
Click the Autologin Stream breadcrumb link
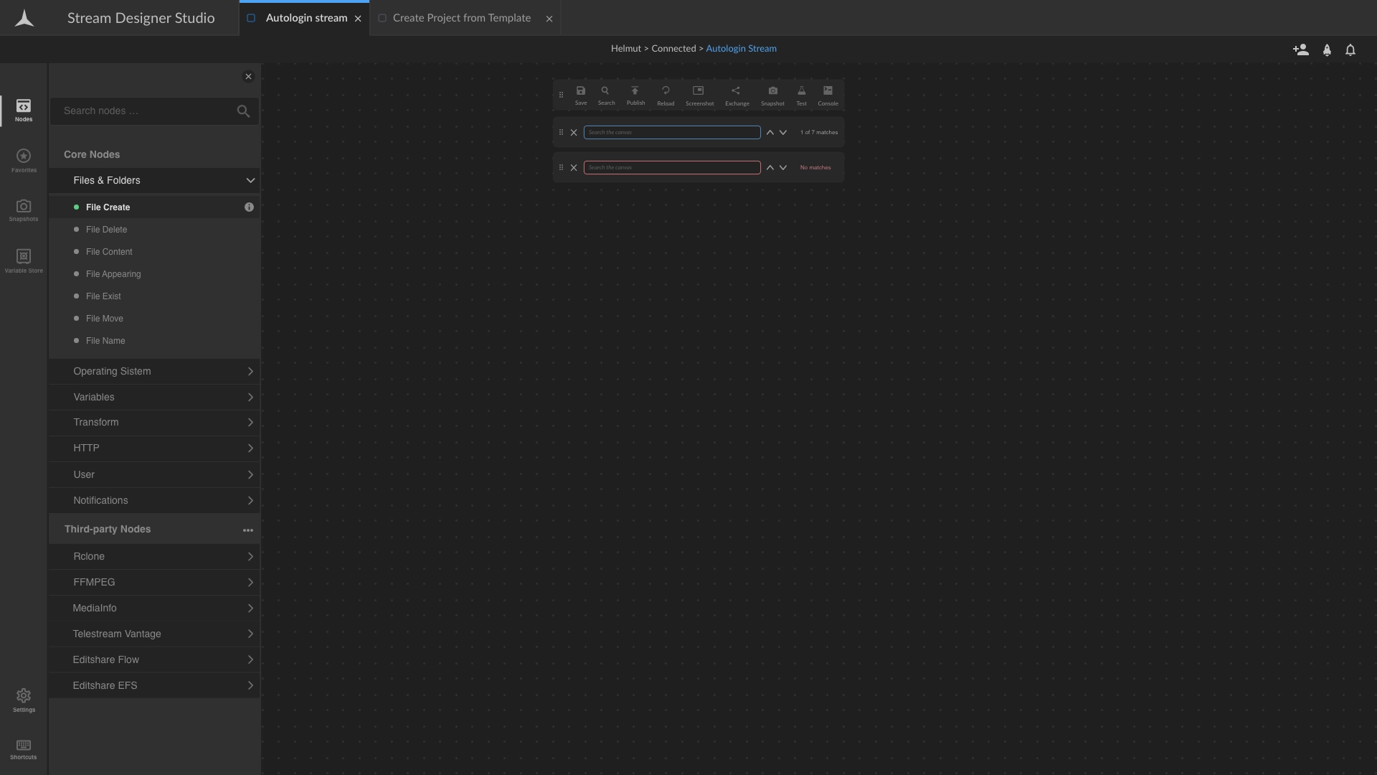tap(741, 49)
